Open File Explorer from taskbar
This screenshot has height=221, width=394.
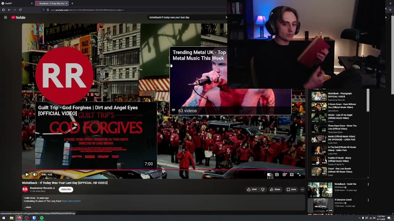tap(11, 218)
